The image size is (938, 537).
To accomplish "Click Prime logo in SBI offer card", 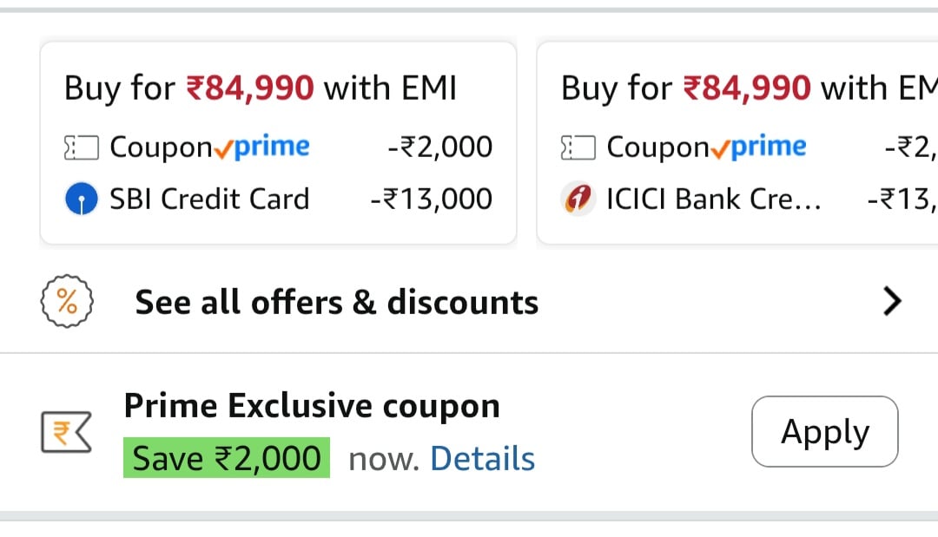I will pyautogui.click(x=262, y=147).
